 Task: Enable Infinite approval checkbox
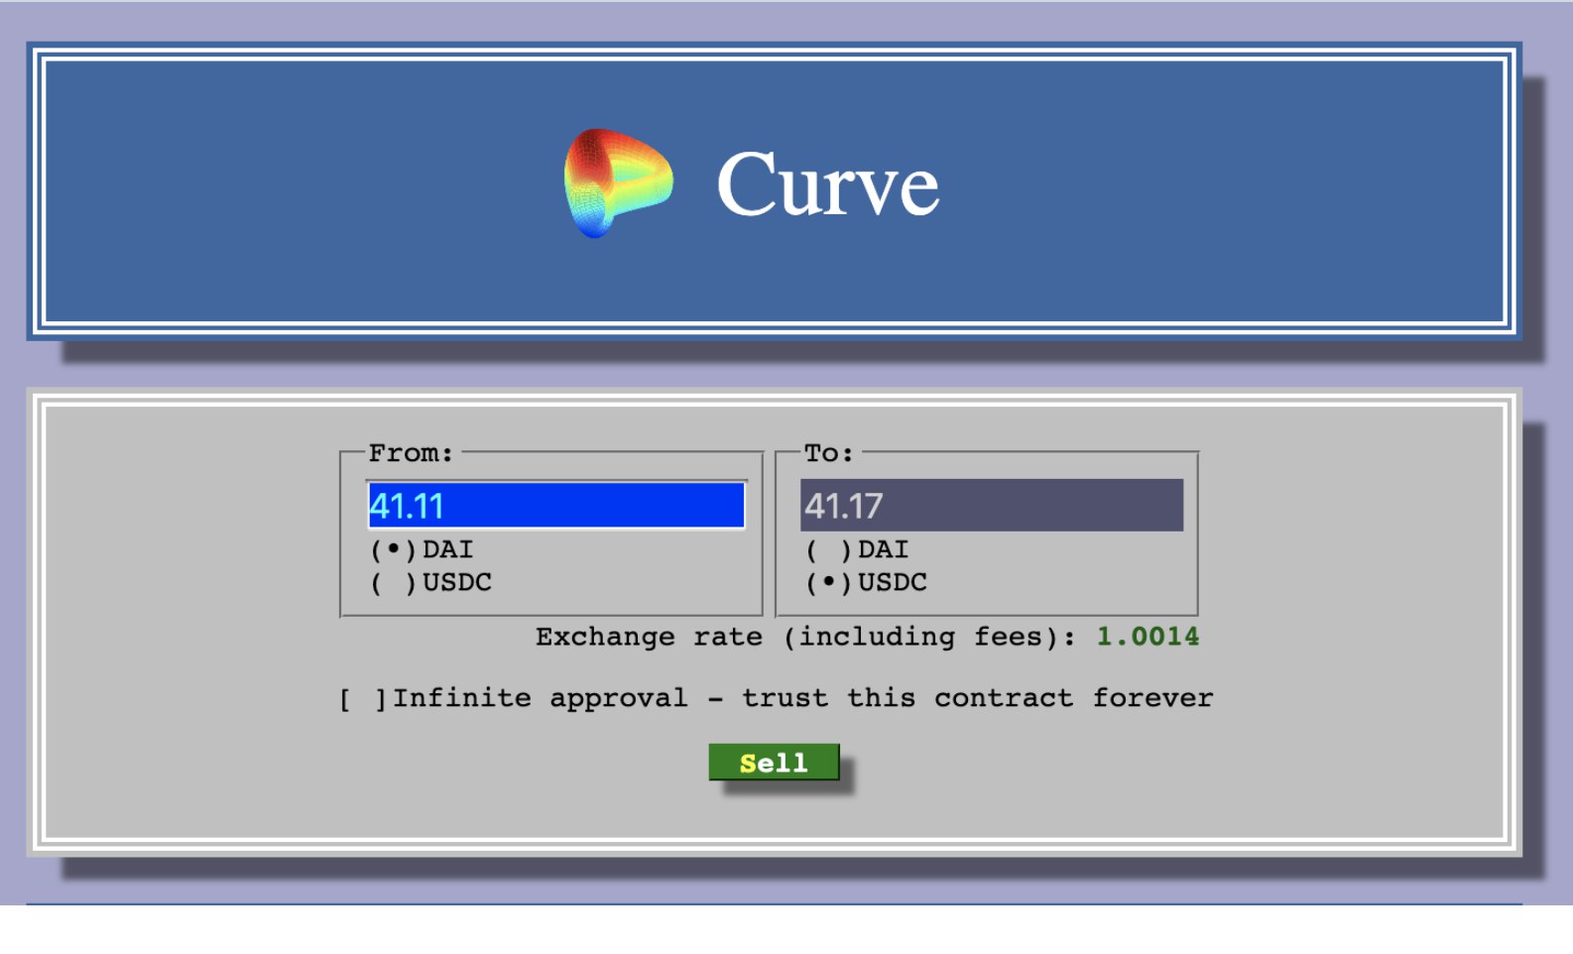pyautogui.click(x=362, y=699)
